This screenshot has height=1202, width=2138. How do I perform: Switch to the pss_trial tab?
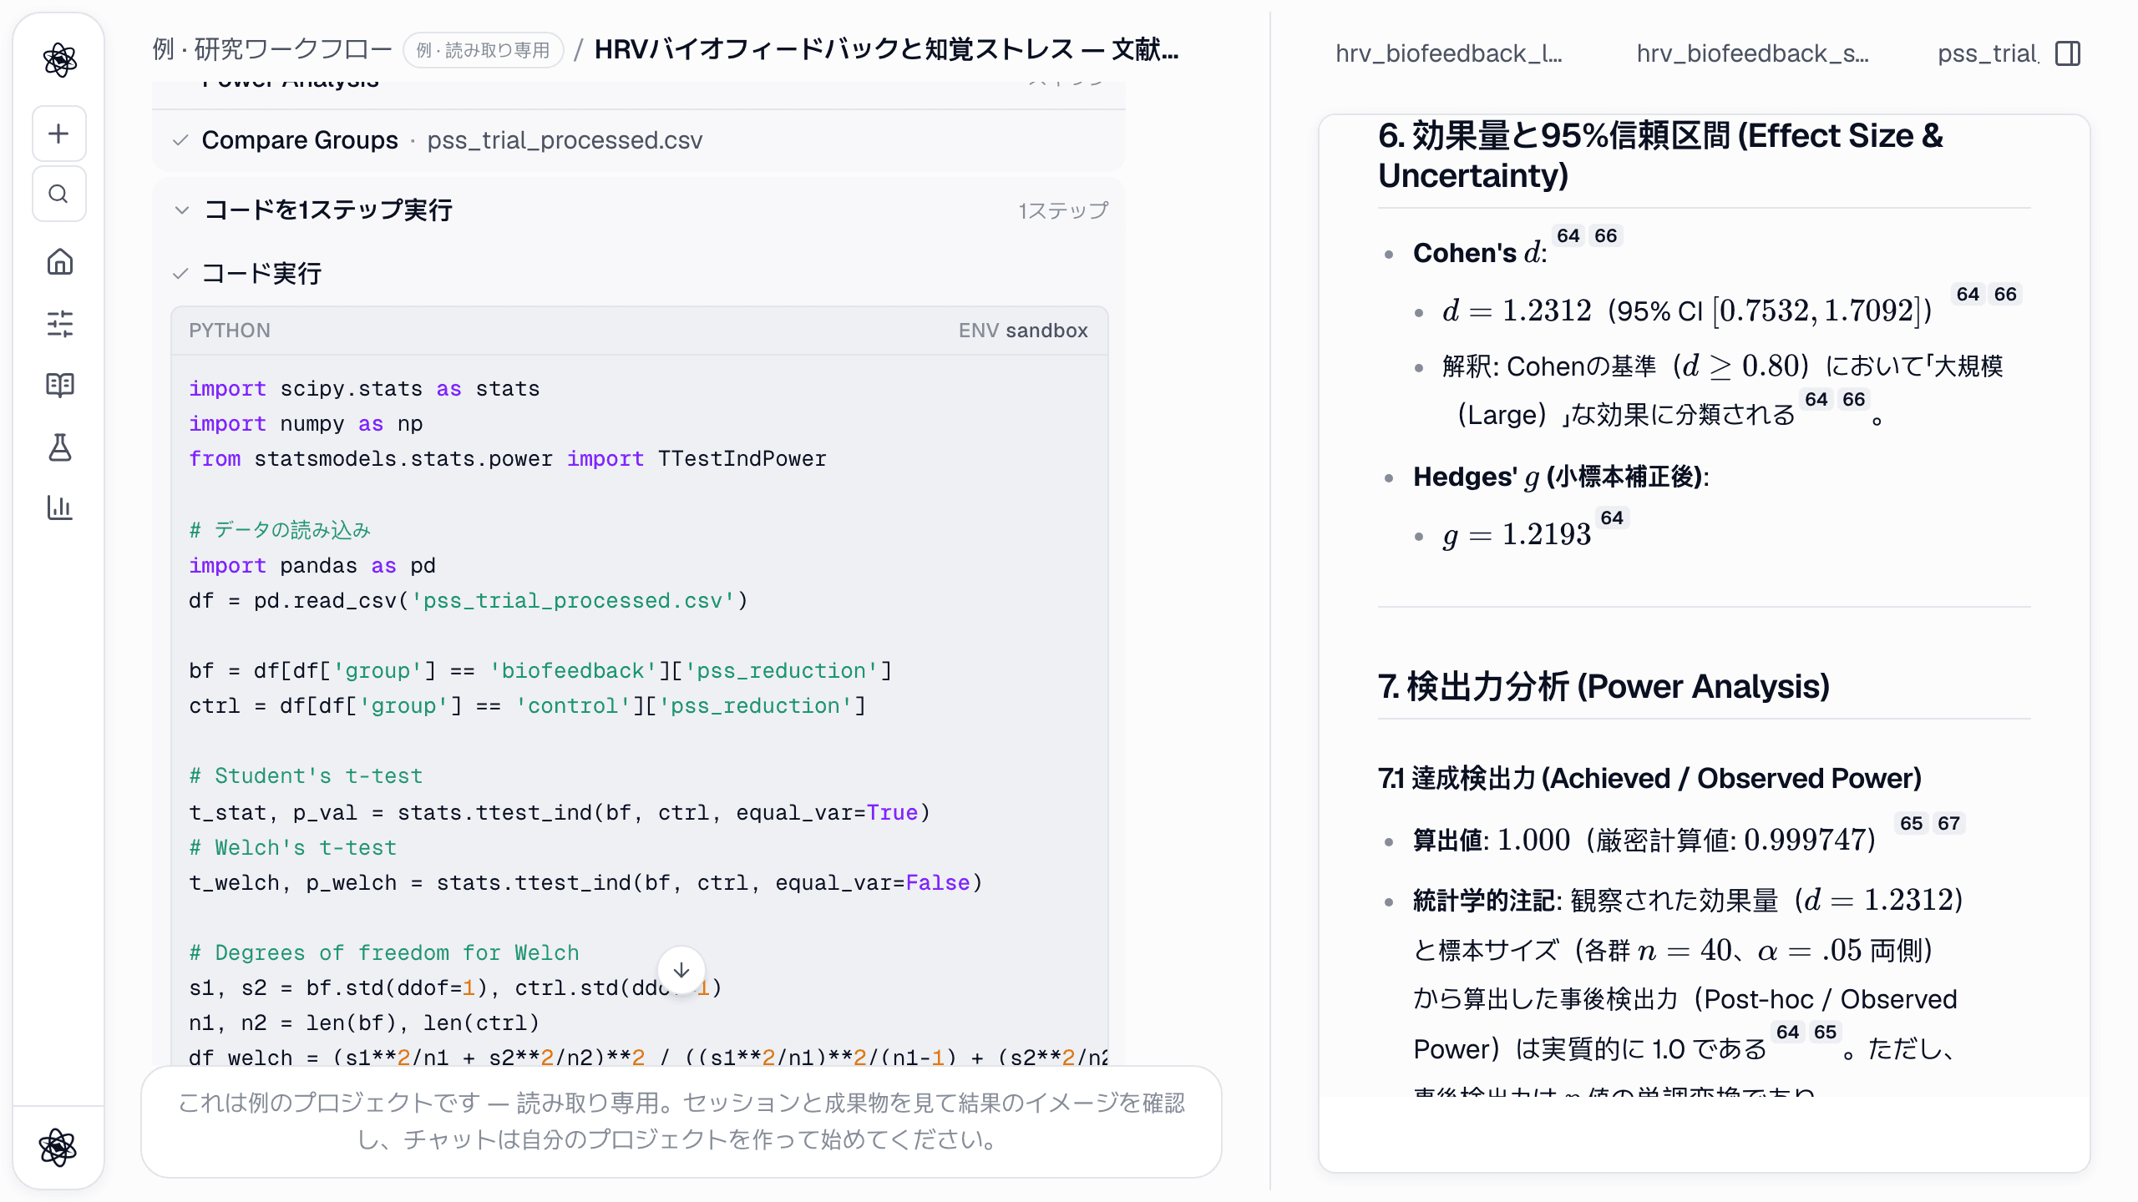(x=1988, y=53)
